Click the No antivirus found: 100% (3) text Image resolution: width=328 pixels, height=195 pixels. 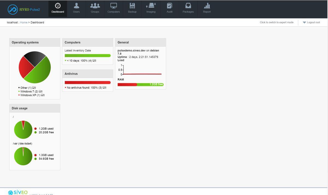[x=84, y=88]
